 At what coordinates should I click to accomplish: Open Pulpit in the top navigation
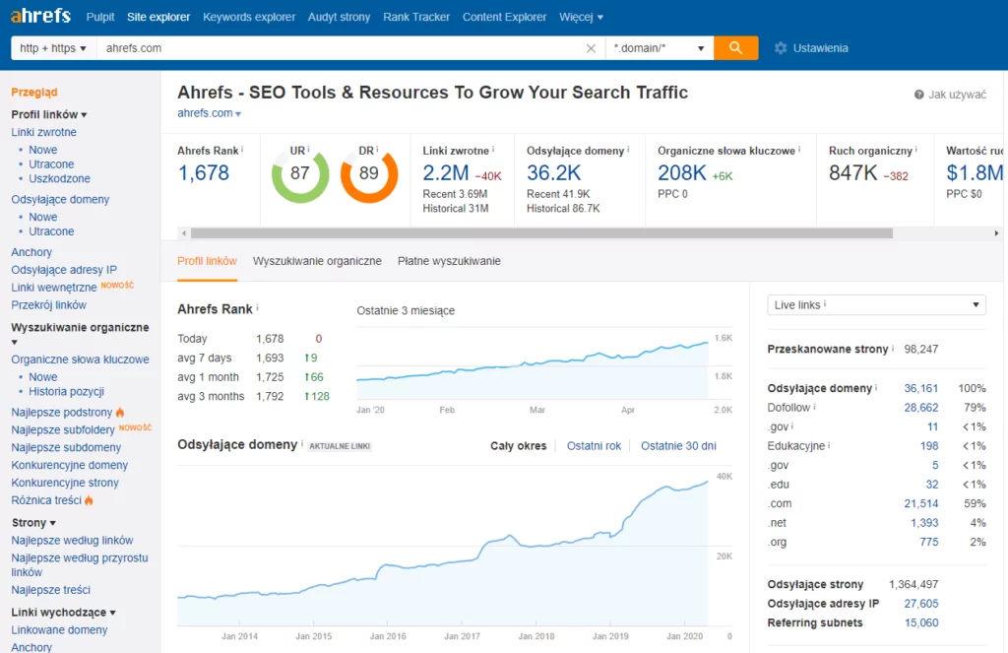pyautogui.click(x=100, y=17)
